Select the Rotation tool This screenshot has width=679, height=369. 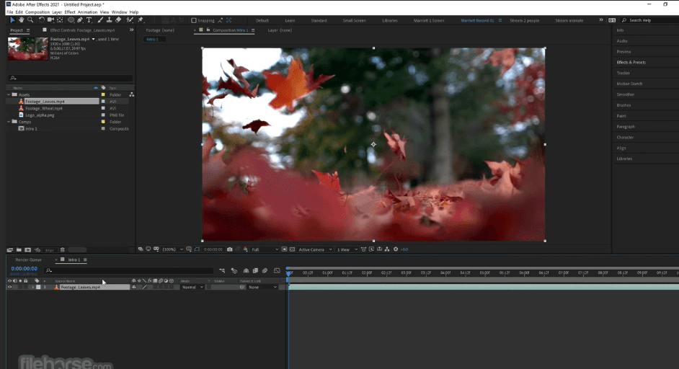[42, 20]
